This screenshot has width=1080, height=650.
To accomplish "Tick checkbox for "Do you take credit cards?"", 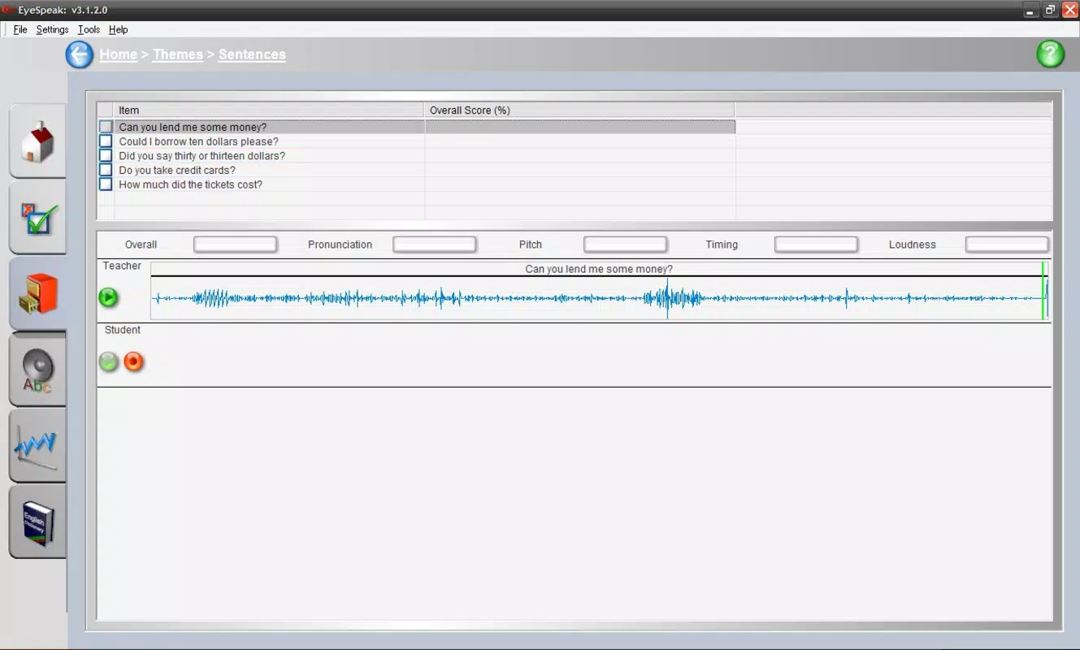I will click(106, 170).
